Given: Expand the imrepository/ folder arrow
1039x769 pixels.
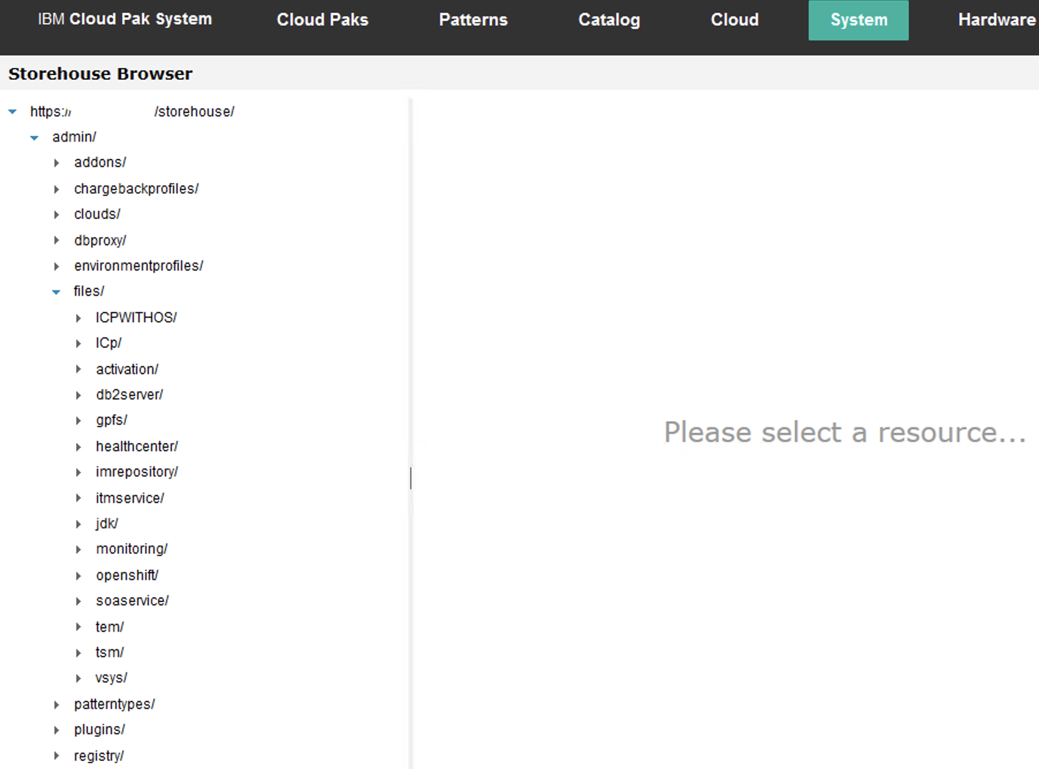Looking at the screenshot, I should pos(78,472).
